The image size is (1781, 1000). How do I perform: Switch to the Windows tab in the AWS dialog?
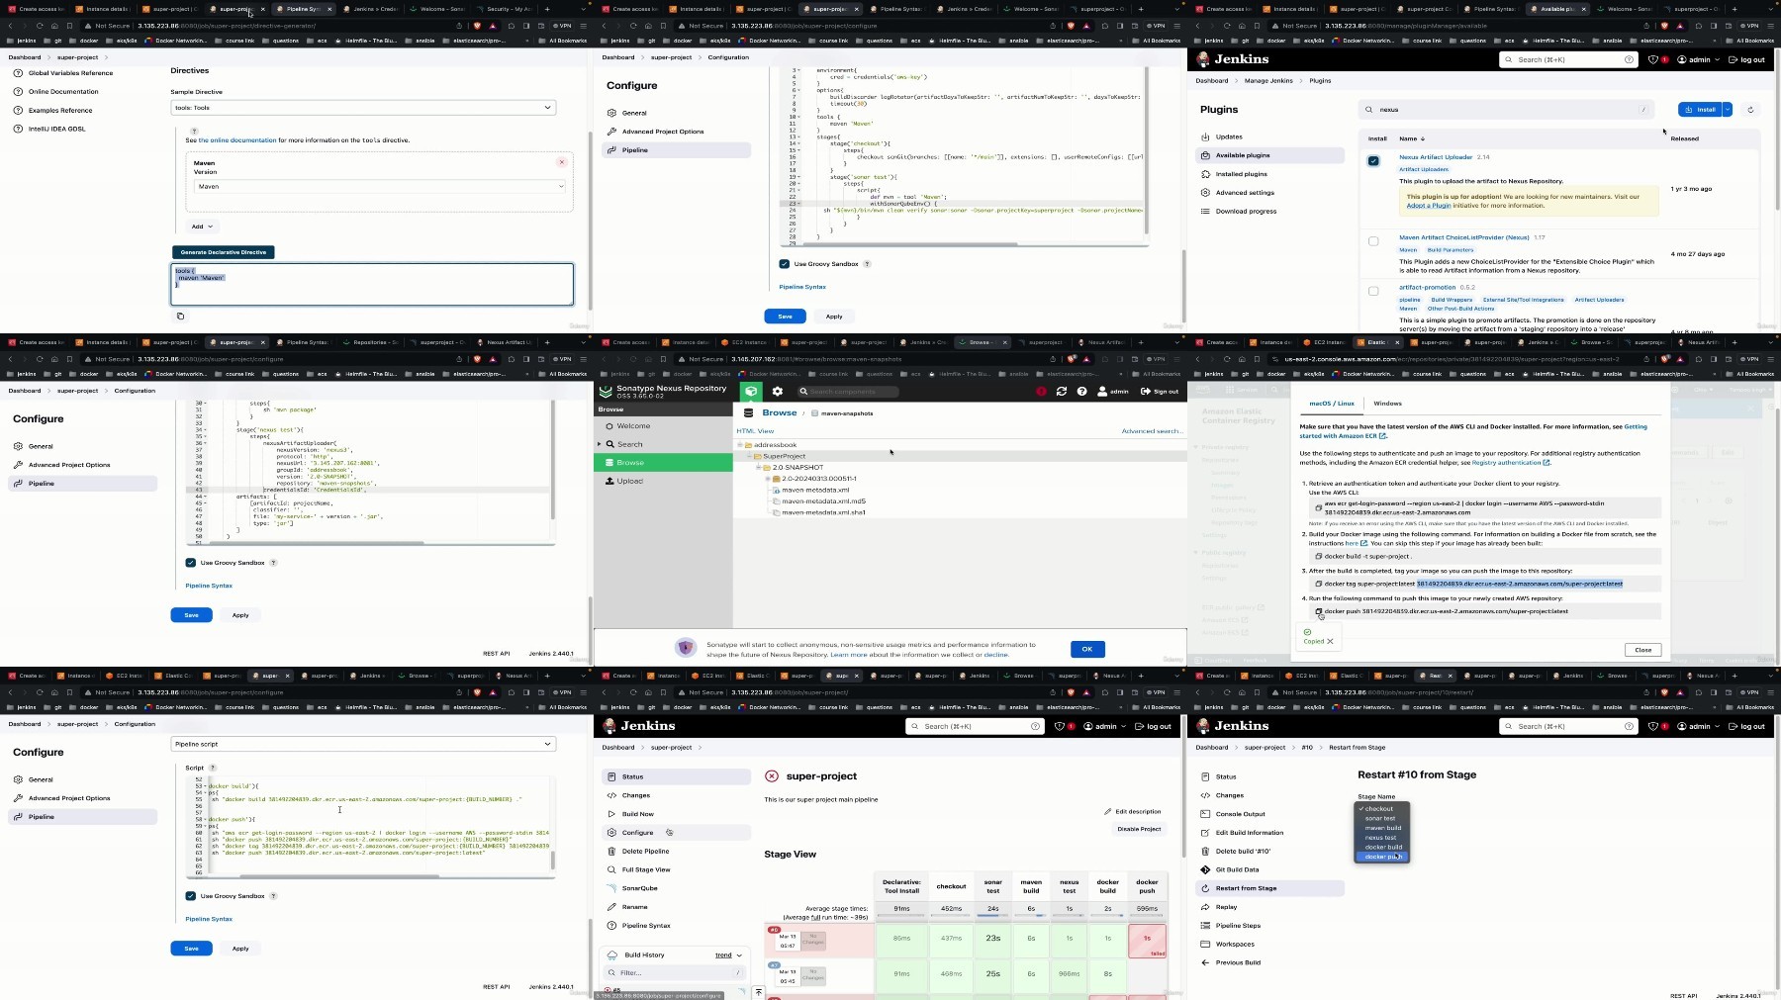1387,404
